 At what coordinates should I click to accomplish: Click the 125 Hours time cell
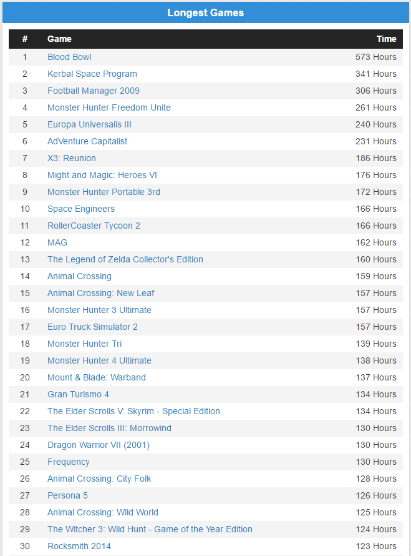tap(376, 512)
